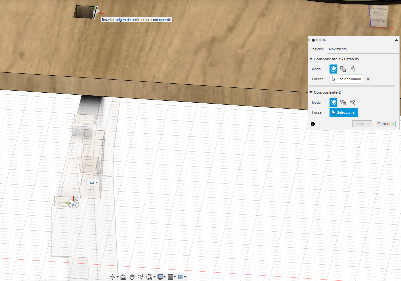This screenshot has width=401, height=281.
Task: Collapse the Componente 2 section
Action: click(x=311, y=92)
